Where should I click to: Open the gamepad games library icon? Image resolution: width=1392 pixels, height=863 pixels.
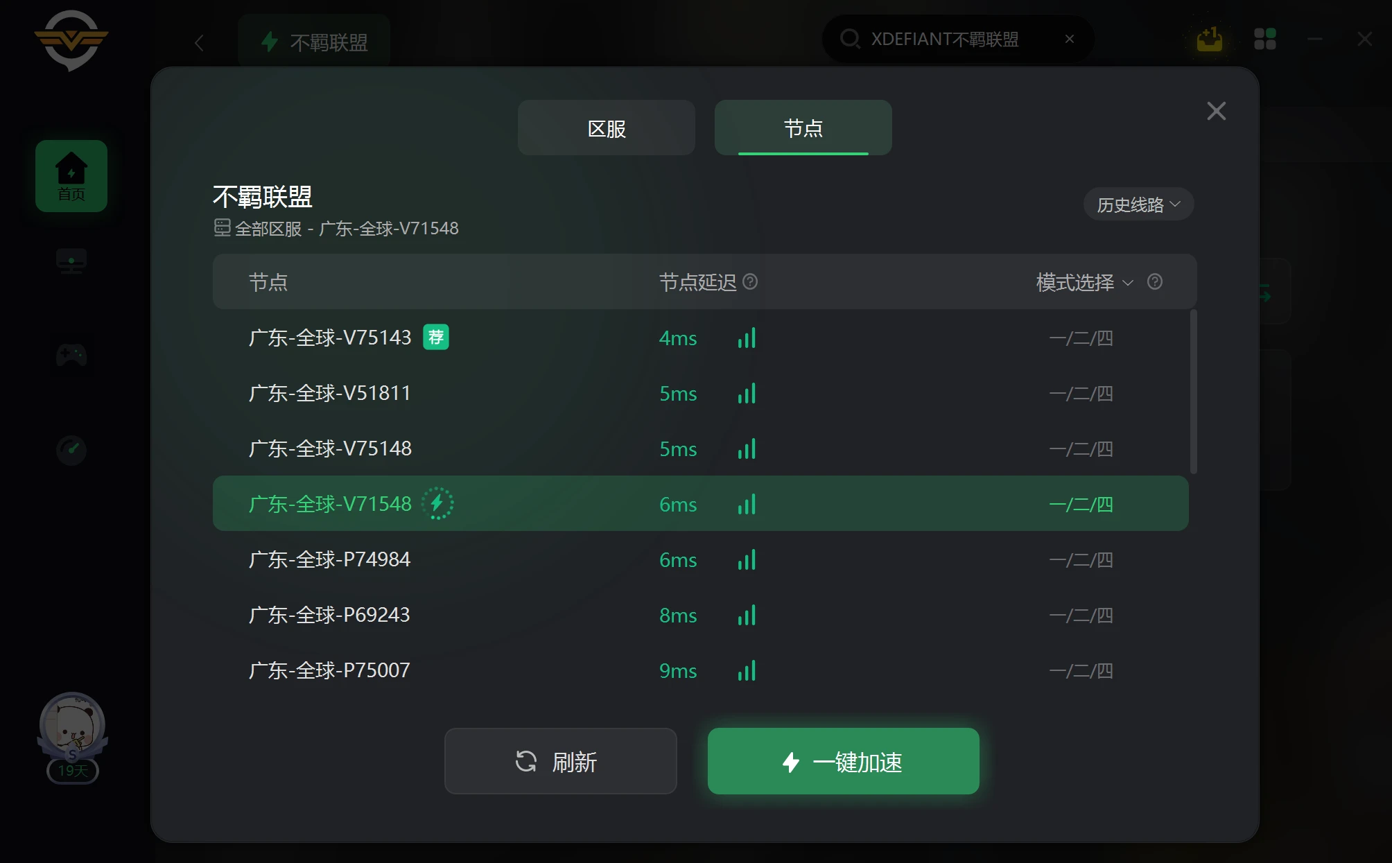pyautogui.click(x=71, y=356)
